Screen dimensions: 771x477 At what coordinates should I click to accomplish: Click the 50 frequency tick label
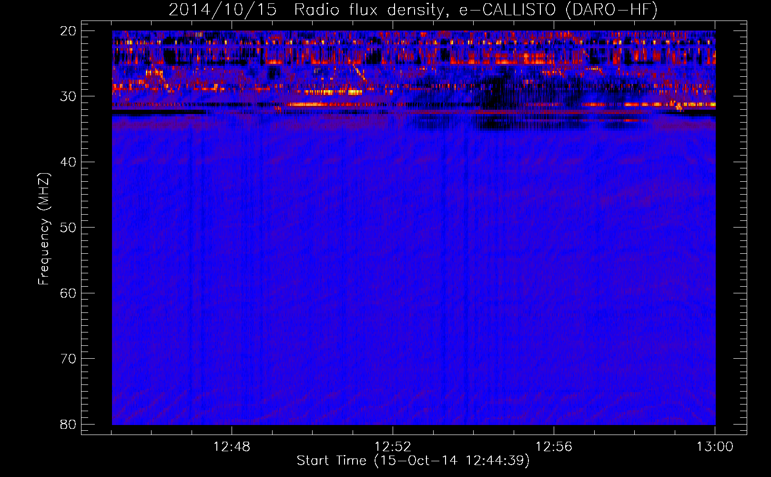pos(68,228)
